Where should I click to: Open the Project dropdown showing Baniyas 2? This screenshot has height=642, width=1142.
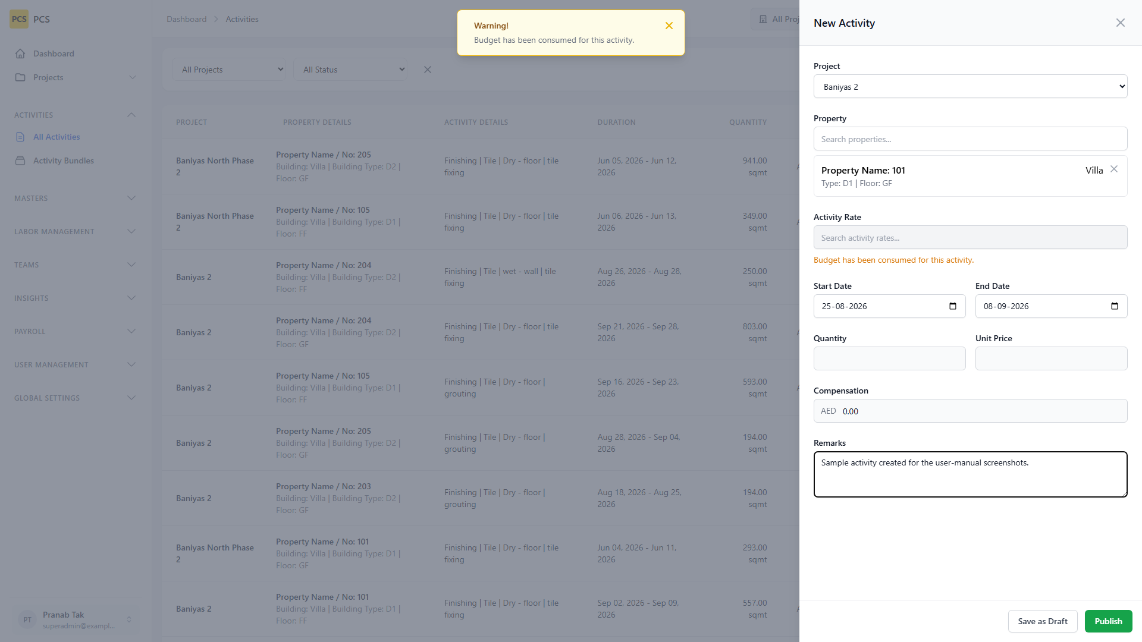coord(970,87)
